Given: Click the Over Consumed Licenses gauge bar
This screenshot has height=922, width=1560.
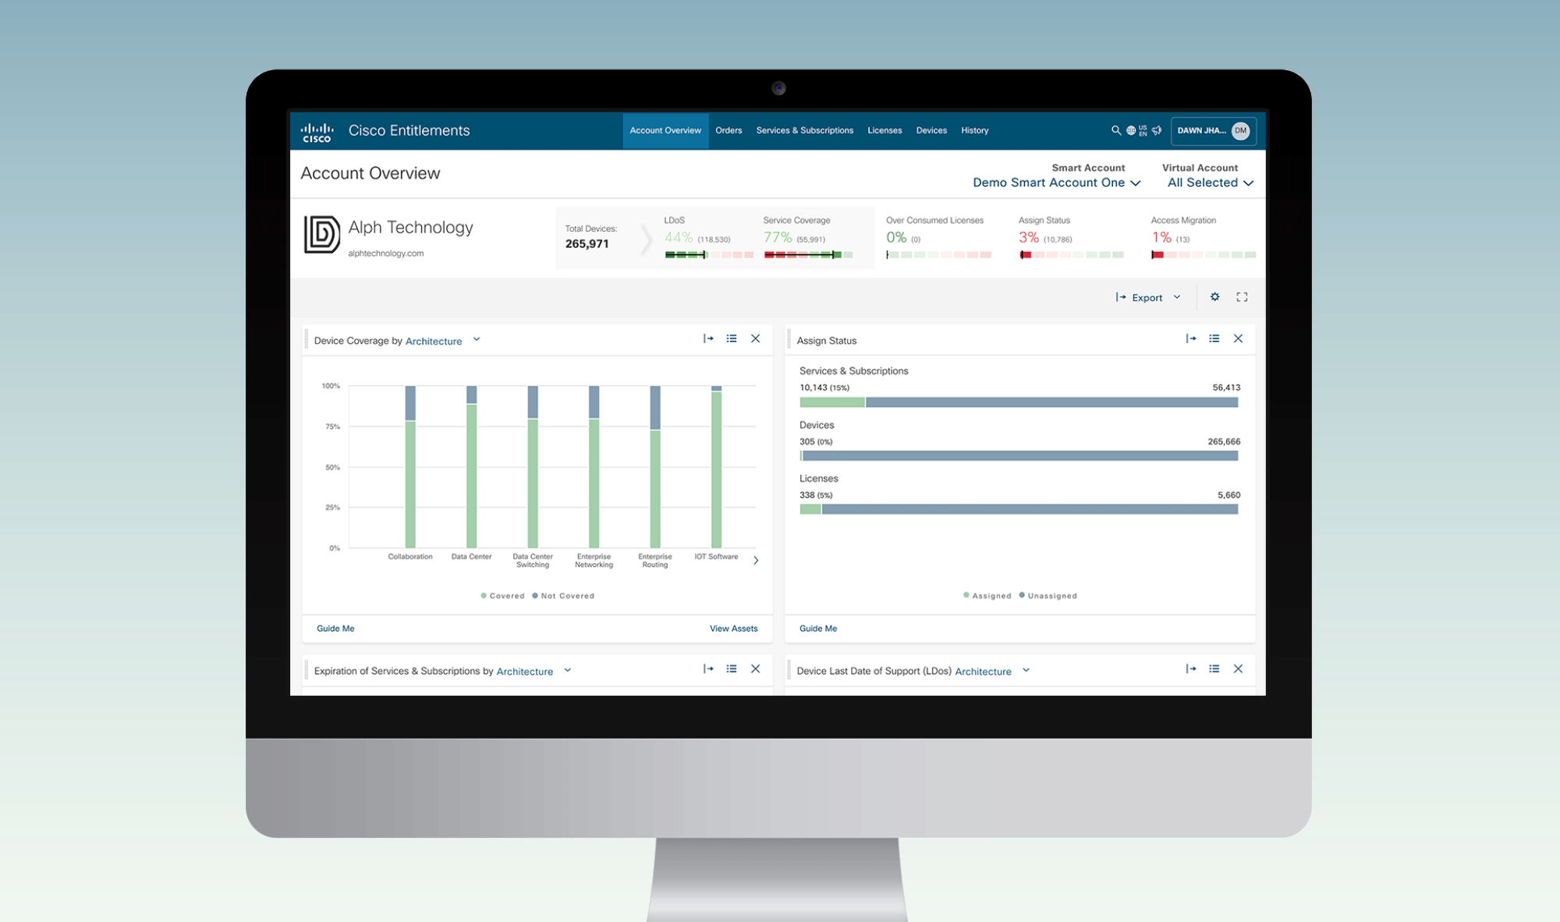Looking at the screenshot, I should (x=938, y=255).
